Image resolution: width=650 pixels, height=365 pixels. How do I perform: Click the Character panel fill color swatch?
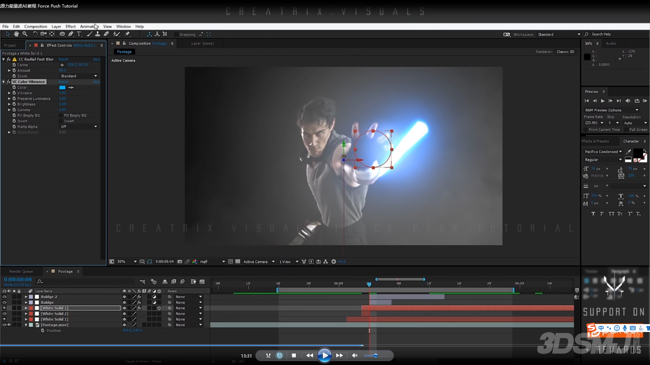click(x=638, y=153)
